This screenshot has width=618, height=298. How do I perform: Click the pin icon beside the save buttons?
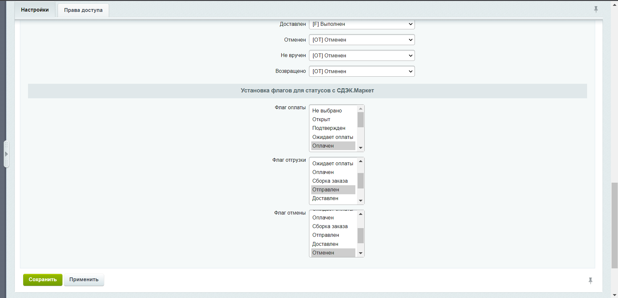[x=590, y=281]
